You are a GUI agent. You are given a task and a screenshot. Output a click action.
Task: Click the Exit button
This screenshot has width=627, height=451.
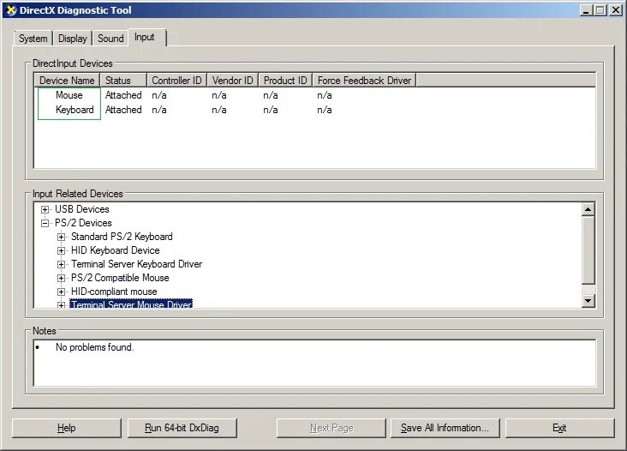pos(559,428)
